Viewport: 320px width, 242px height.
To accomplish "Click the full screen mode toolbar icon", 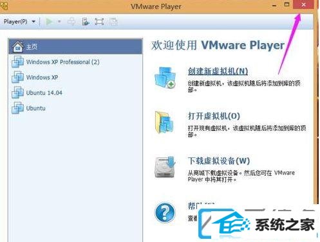I will pos(99,22).
